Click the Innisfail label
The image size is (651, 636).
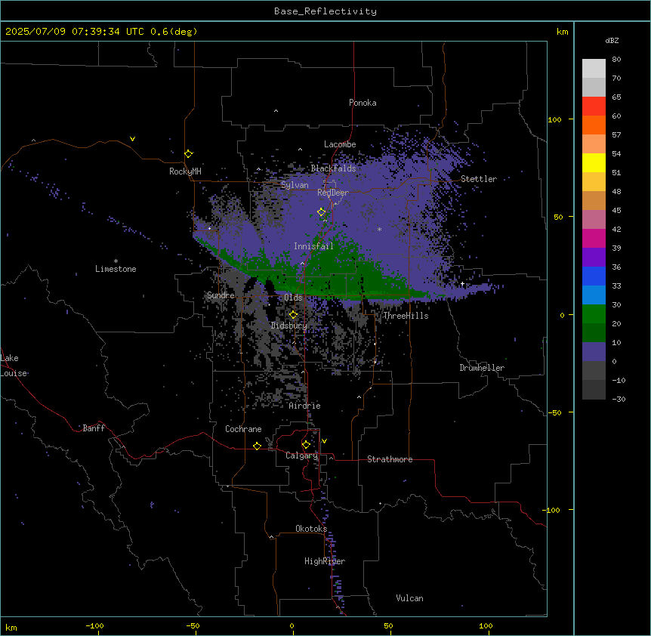tap(313, 246)
